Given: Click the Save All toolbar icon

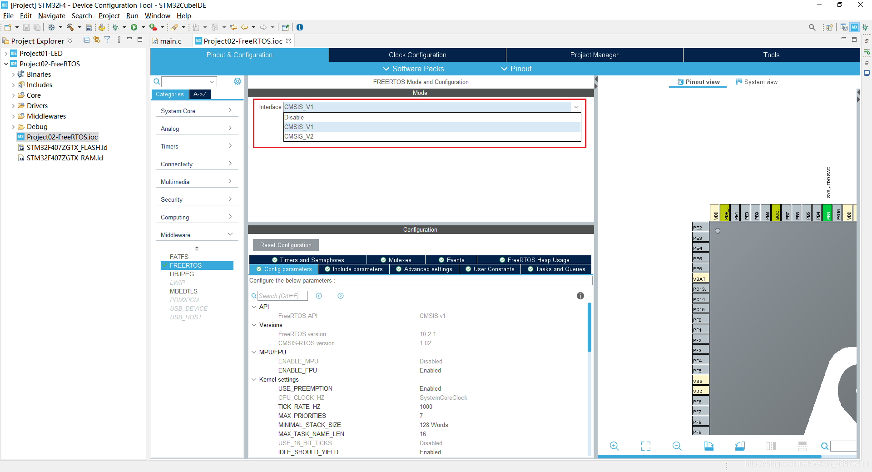Looking at the screenshot, I should (37, 27).
